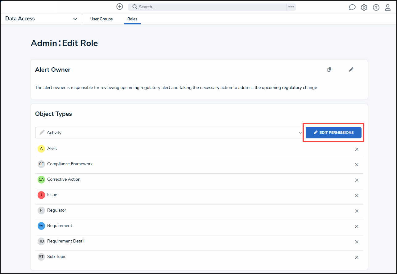Screen dimensions: 397x274
Task: Open the three-dot search options
Action: tap(291, 7)
